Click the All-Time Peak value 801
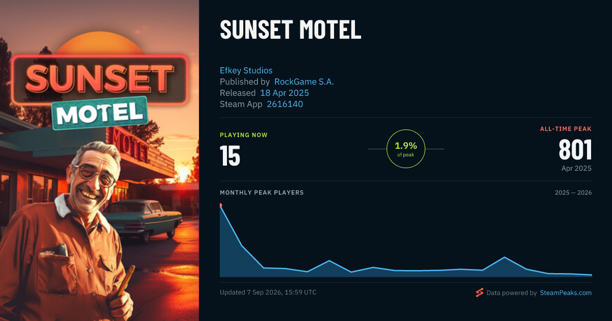Viewport: 612px width, 321px height. tap(575, 150)
